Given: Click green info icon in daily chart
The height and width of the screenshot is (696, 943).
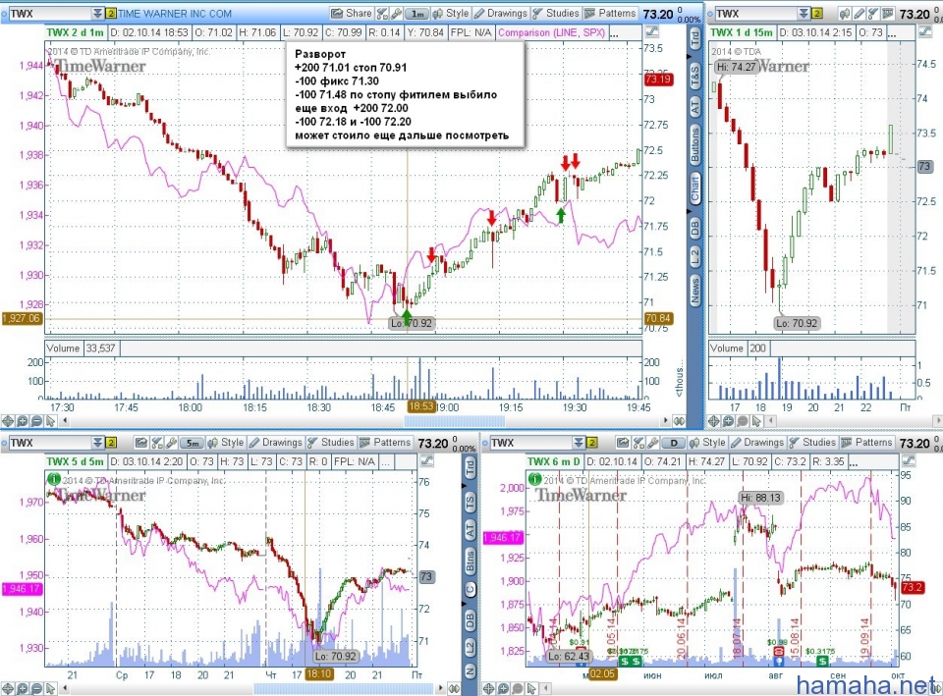Looking at the screenshot, I should [535, 480].
